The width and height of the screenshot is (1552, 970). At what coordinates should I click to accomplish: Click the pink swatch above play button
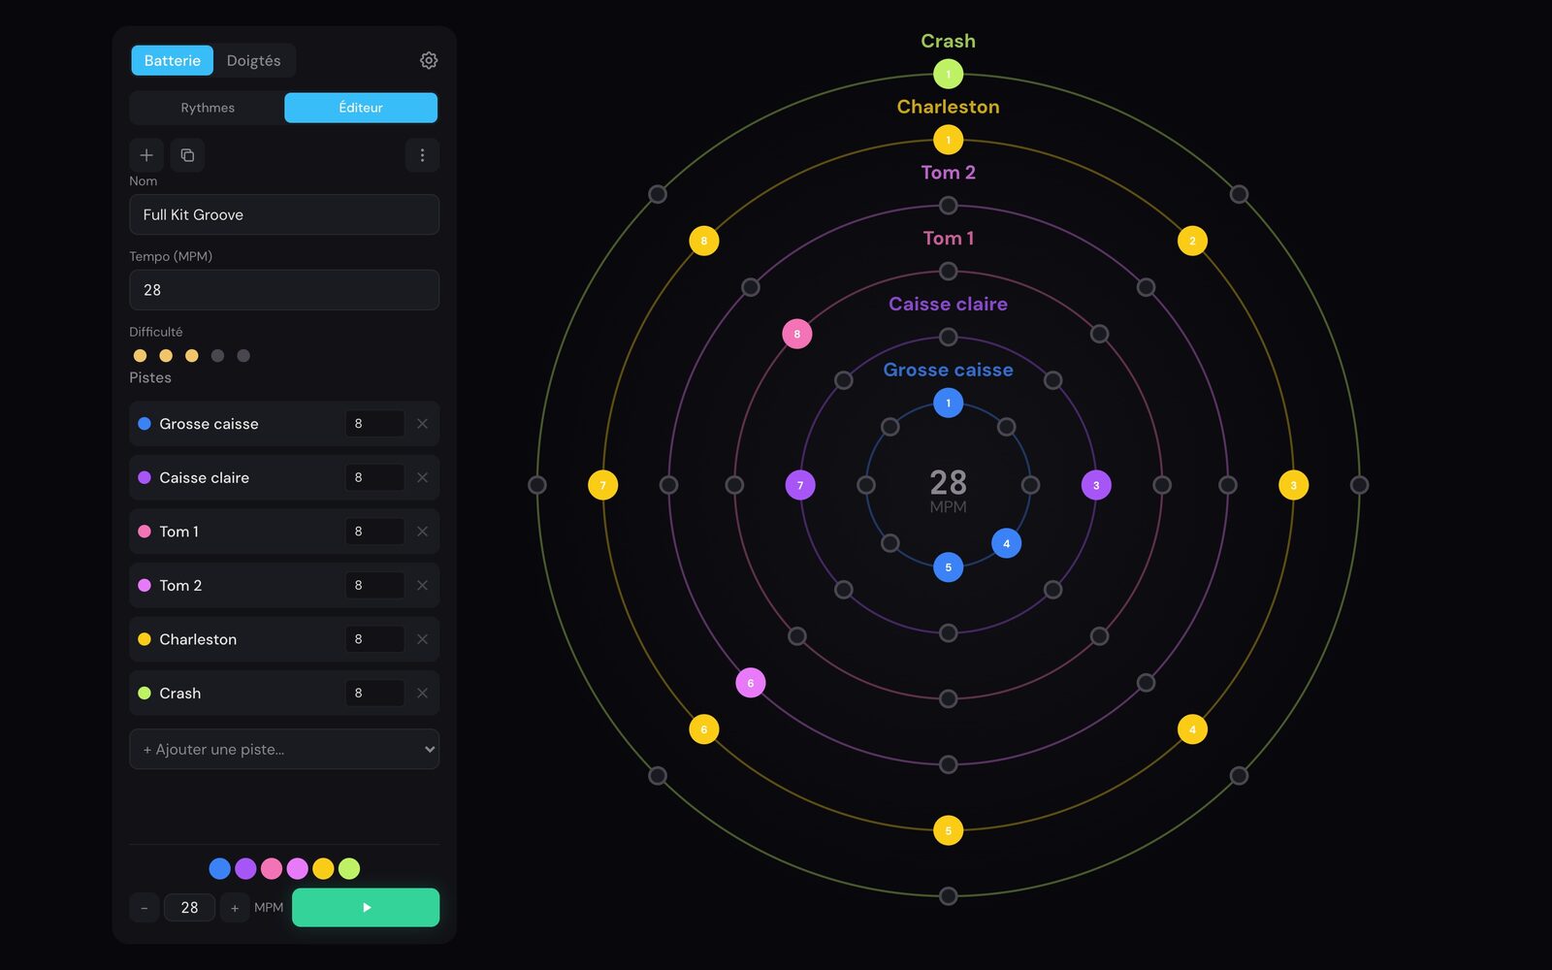pos(272,868)
